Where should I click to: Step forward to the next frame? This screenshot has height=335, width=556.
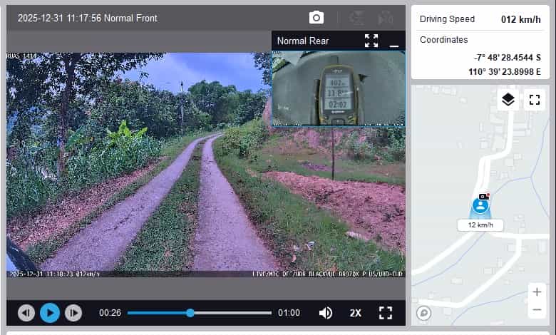click(x=73, y=313)
